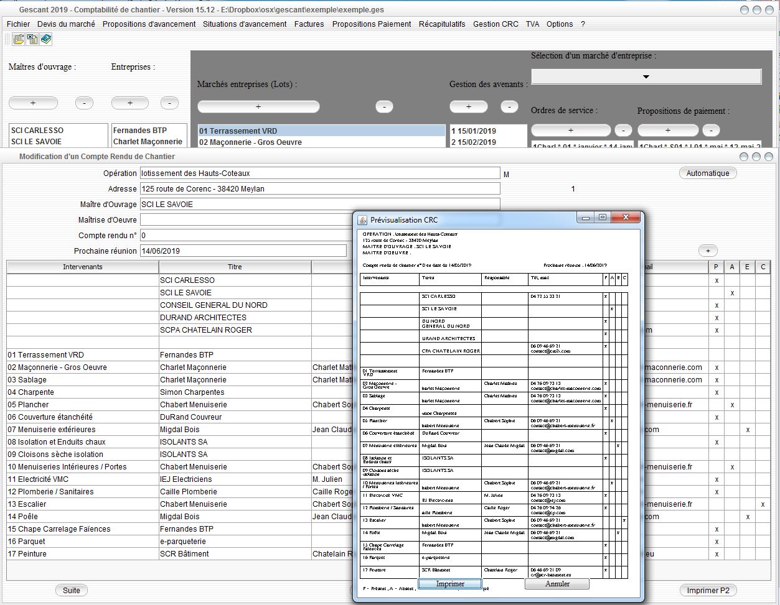
Task: Add a new Entreprise with plus button
Action: (130, 103)
